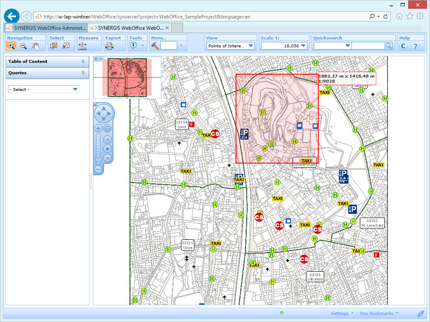Open Settings at the bottom bar
This screenshot has width=430, height=322.
point(340,313)
